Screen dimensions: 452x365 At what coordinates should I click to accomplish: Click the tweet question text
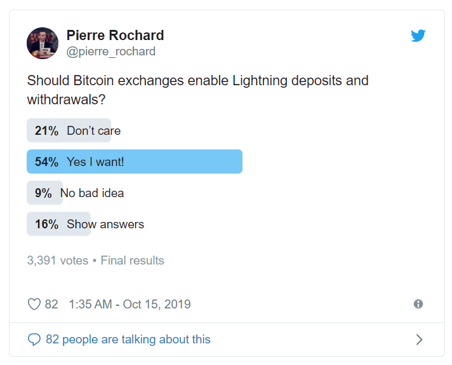[198, 90]
